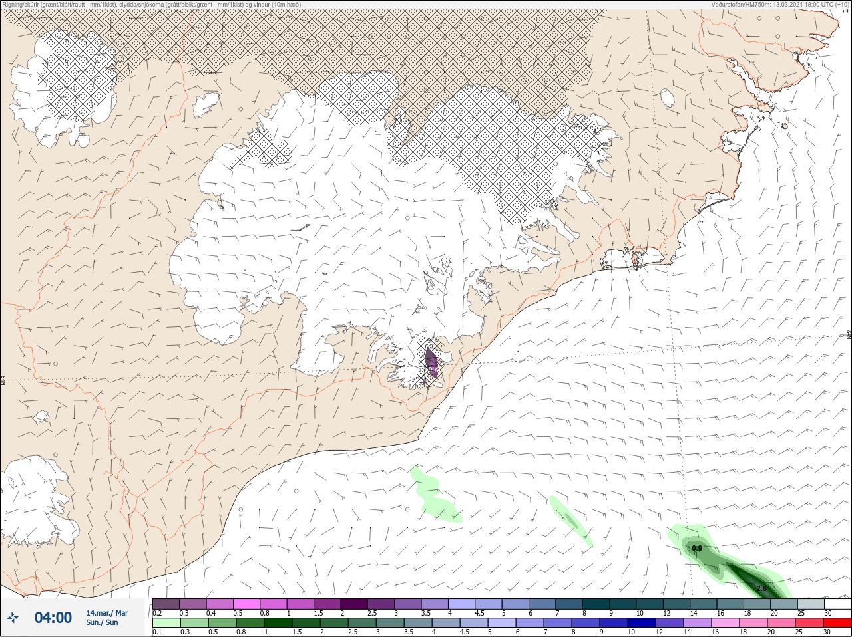Select the white upper swatch labeled 30

[x=837, y=604]
